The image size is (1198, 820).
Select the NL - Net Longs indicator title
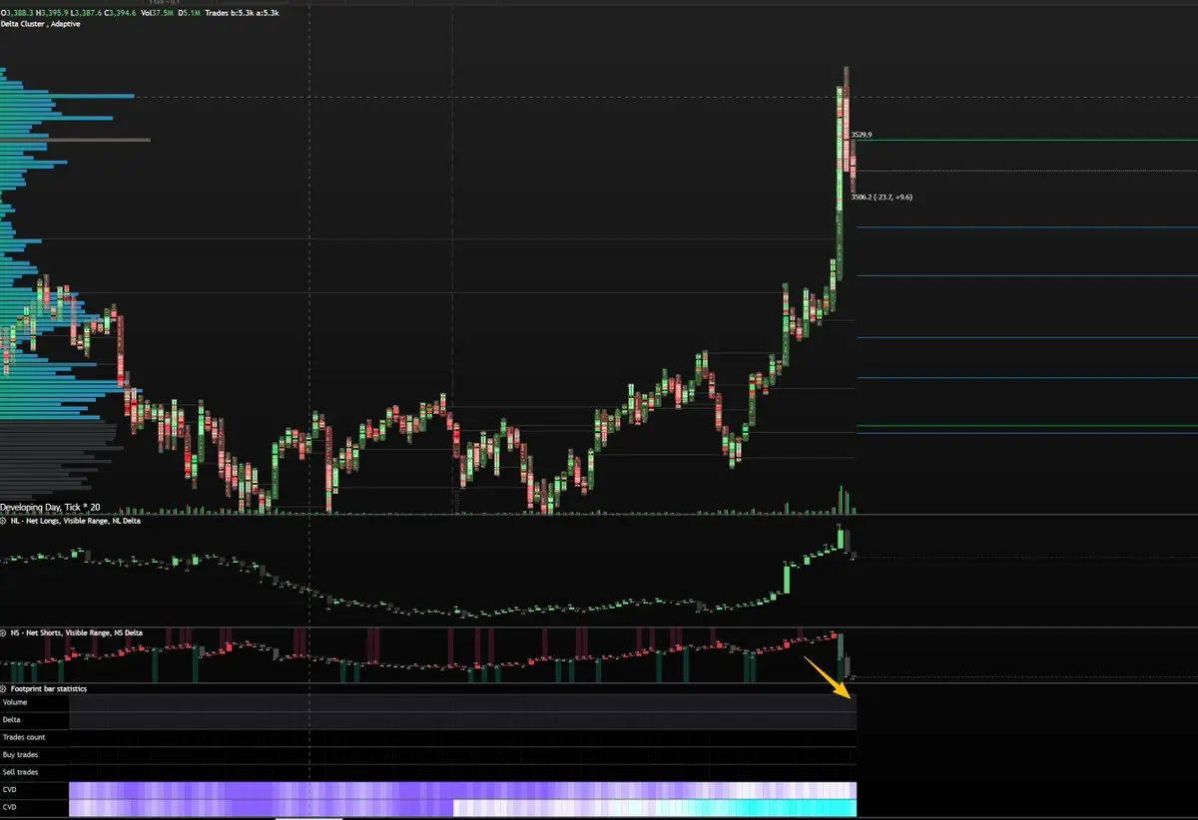tap(76, 521)
